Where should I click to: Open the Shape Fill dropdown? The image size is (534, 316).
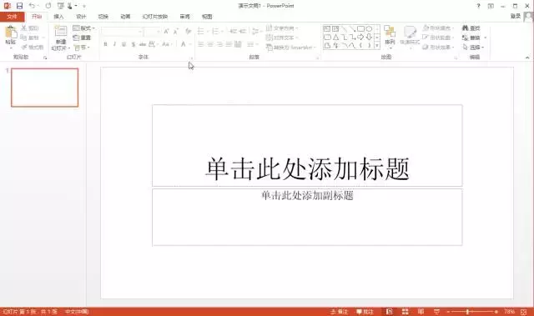pos(438,28)
